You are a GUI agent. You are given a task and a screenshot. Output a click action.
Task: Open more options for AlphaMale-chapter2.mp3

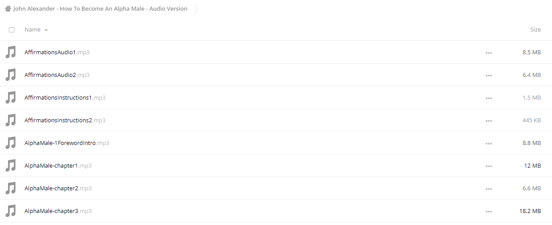coord(489,189)
